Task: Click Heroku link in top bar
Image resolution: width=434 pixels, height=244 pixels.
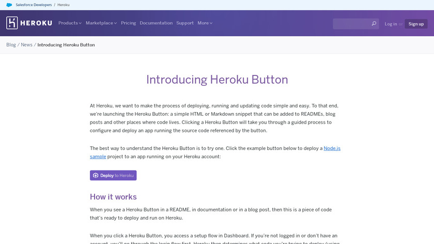Action: pos(64,5)
